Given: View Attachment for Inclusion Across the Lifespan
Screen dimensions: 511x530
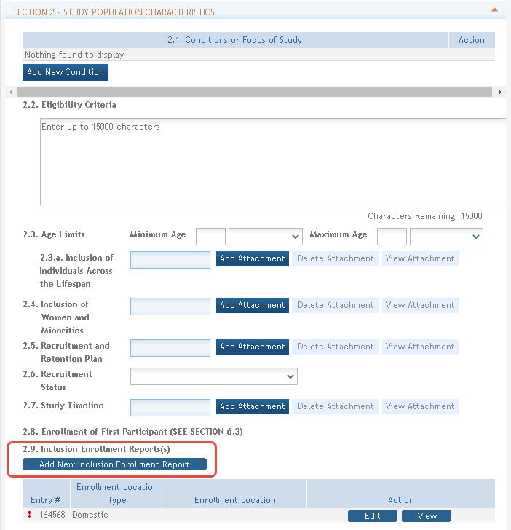Looking at the screenshot, I should pos(420,258).
